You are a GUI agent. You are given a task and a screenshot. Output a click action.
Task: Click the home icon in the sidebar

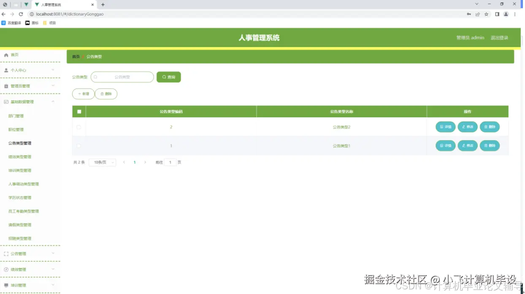pos(6,55)
